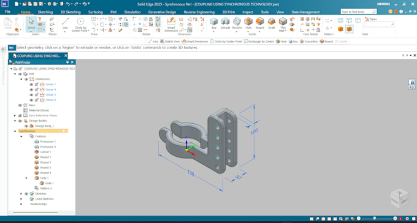The height and width of the screenshot is (223, 417).
Task: Select the shaded view style icon
Action: pos(340,29)
